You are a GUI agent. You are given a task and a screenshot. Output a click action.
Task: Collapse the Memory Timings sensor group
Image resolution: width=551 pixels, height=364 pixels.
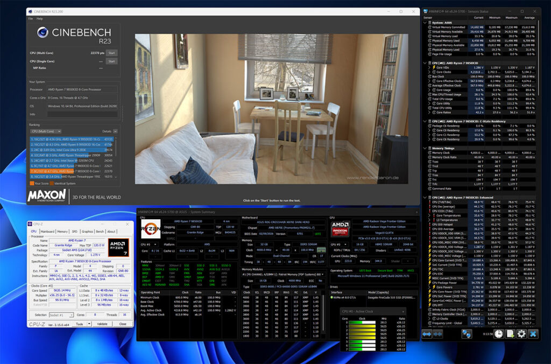click(x=426, y=148)
